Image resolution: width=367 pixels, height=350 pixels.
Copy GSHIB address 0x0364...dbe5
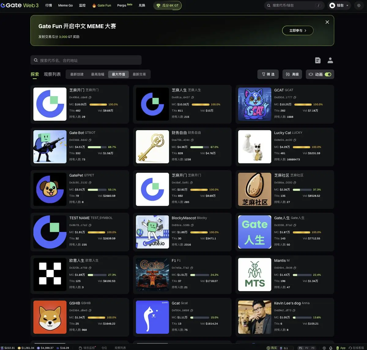[90, 310]
